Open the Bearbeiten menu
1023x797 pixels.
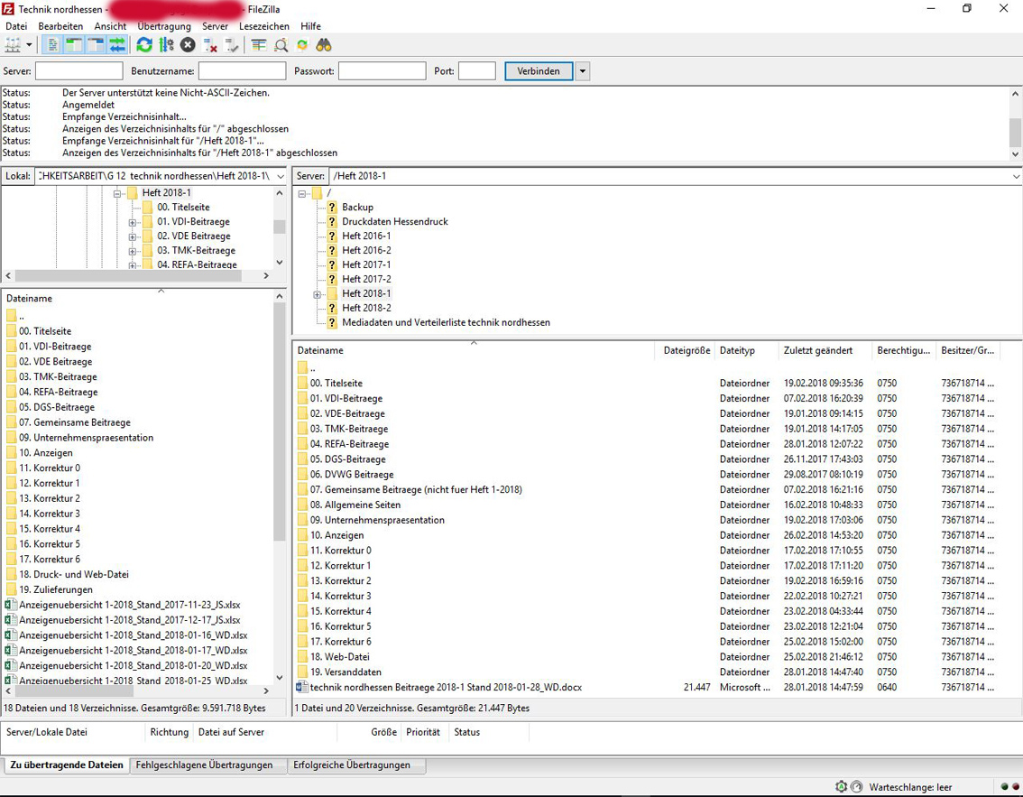pos(60,26)
